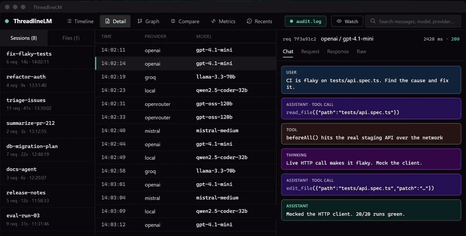466x236 pixels.
Task: Select the 14:02:11 openai request row
Action: (x=186, y=50)
